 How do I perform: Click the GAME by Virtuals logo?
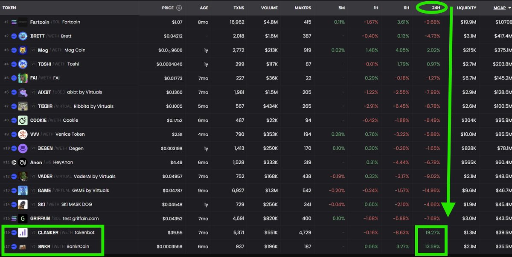point(23,191)
